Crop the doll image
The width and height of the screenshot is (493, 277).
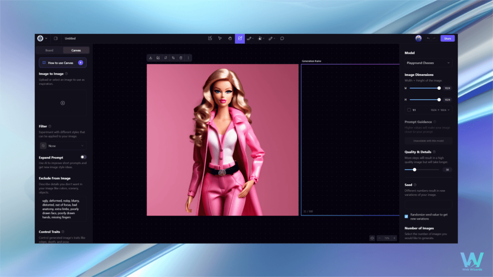click(173, 58)
